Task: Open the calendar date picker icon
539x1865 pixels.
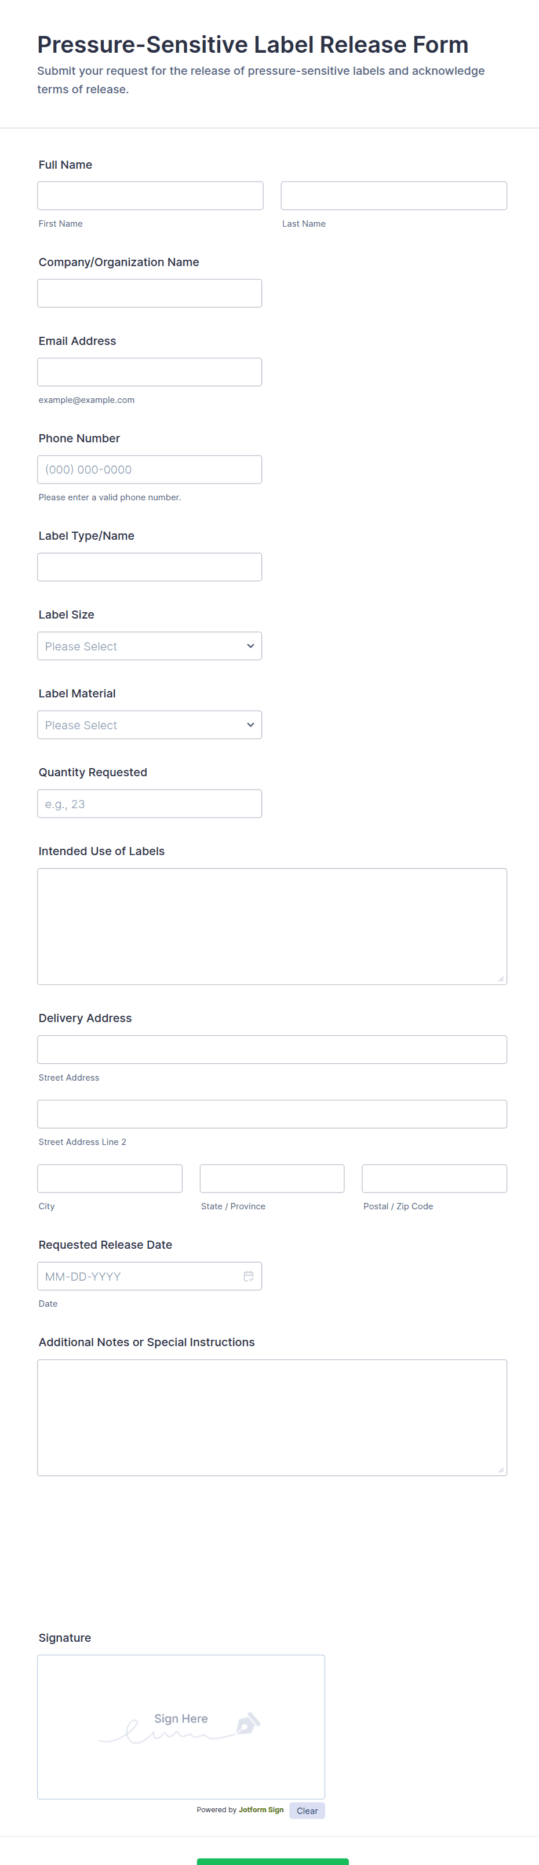Action: (248, 1275)
